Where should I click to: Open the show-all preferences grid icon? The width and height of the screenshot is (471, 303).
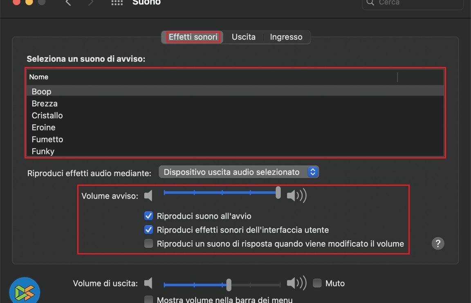click(x=117, y=3)
